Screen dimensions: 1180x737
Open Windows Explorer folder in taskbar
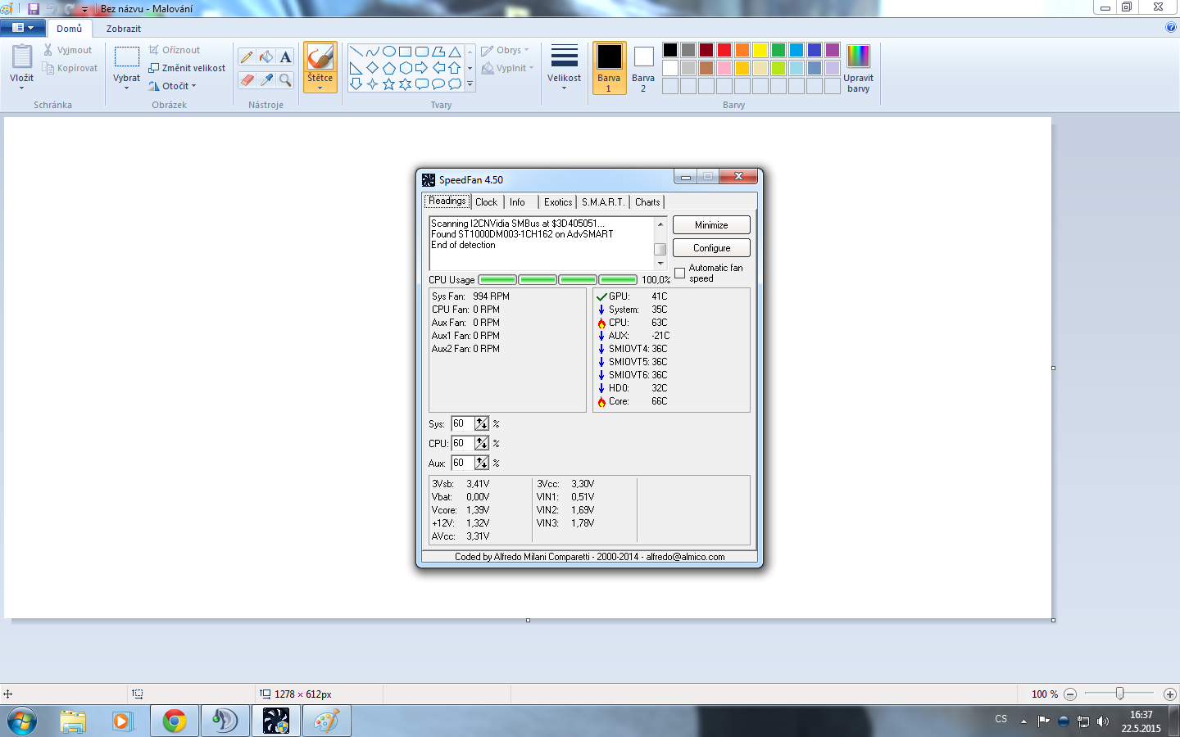73,721
